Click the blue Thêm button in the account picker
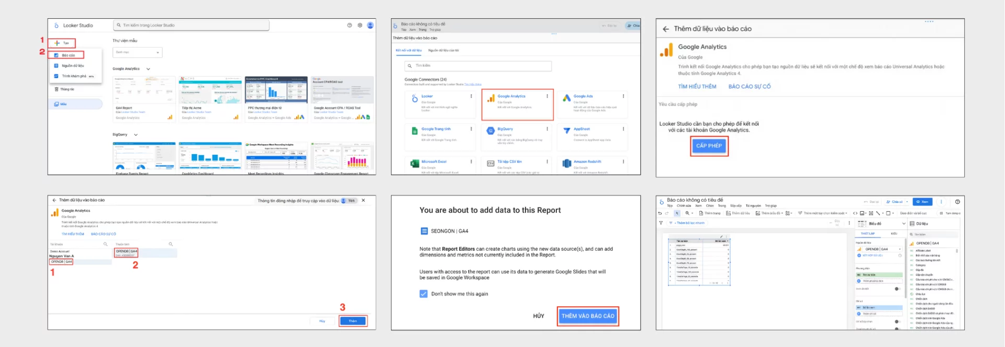The width and height of the screenshot is (1005, 347). pyautogui.click(x=353, y=321)
